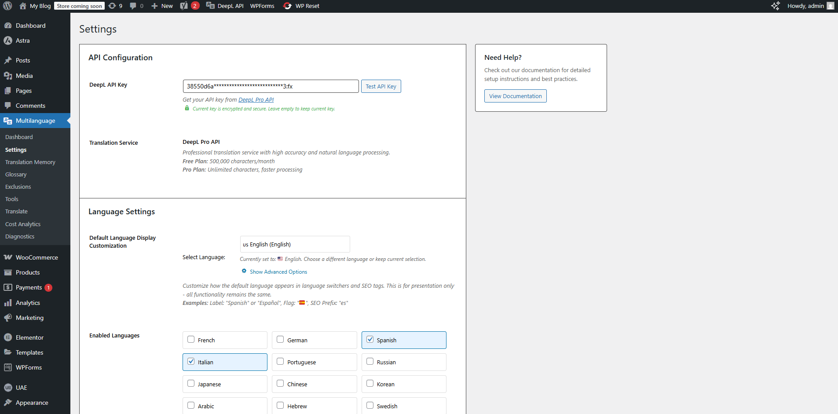838x414 pixels.
Task: Click the gear icon beside Show Advanced Options
Action: (x=244, y=271)
